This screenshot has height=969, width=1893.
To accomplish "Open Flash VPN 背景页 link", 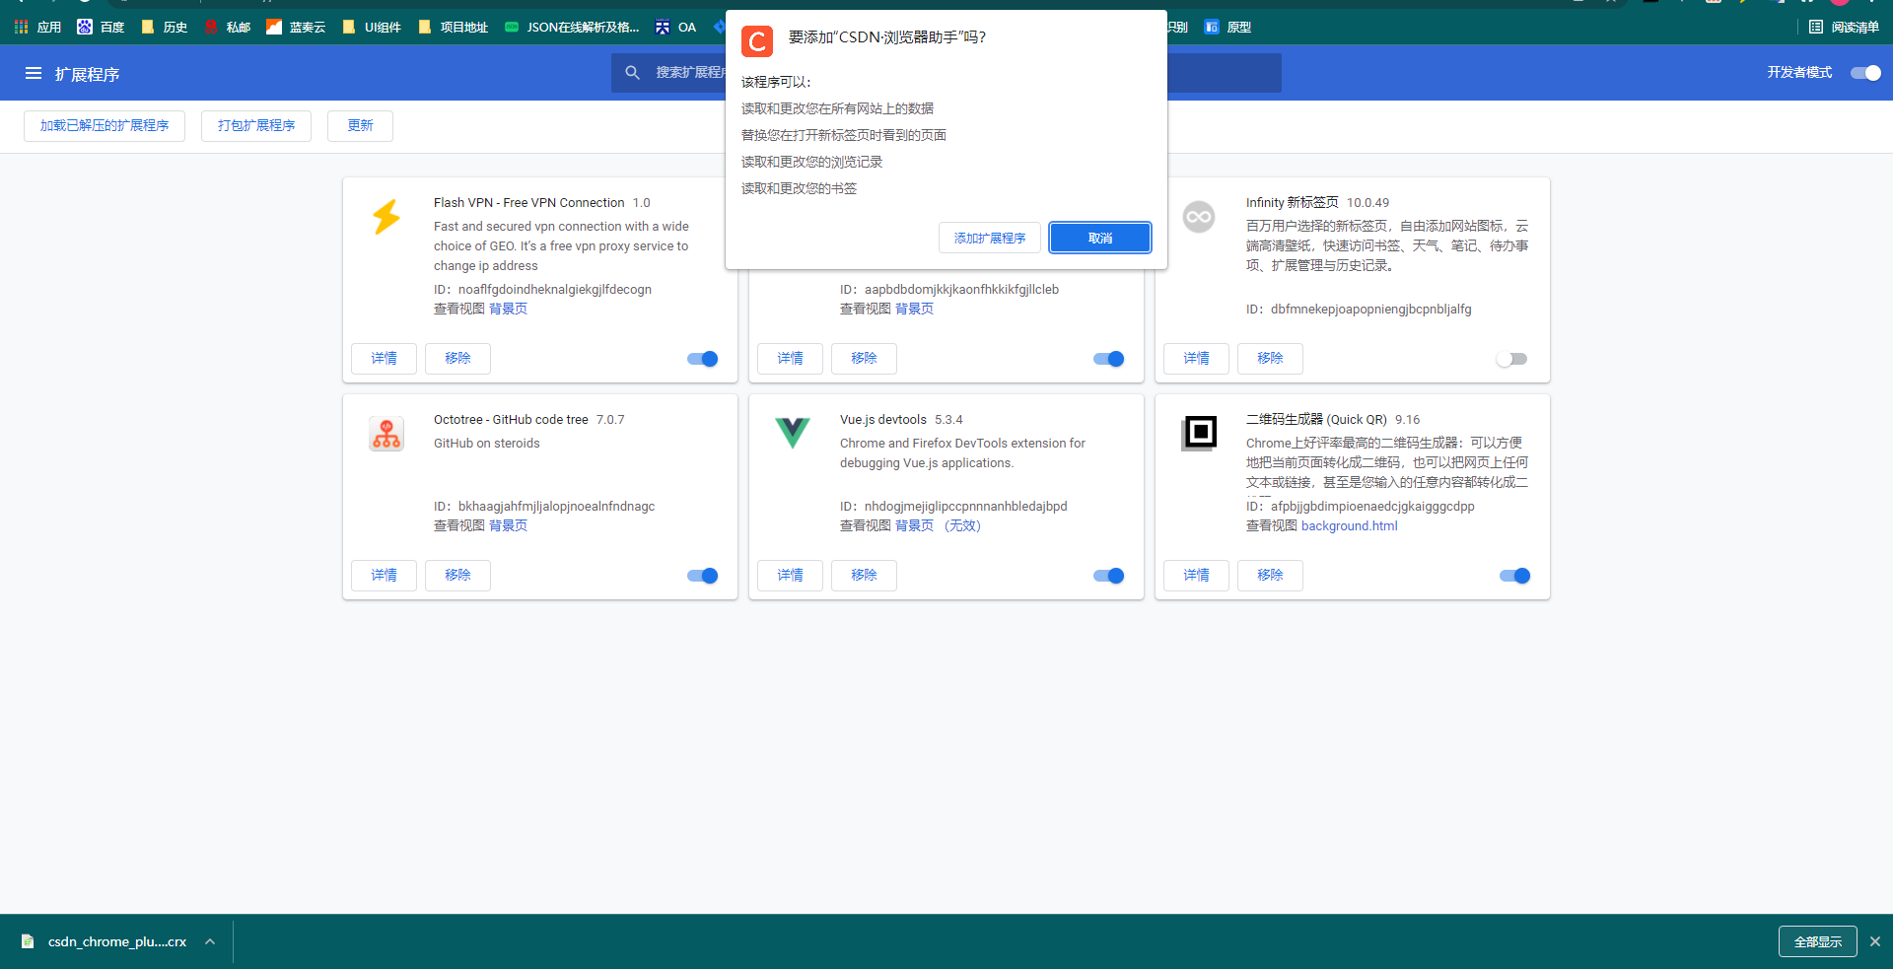I will [508, 309].
